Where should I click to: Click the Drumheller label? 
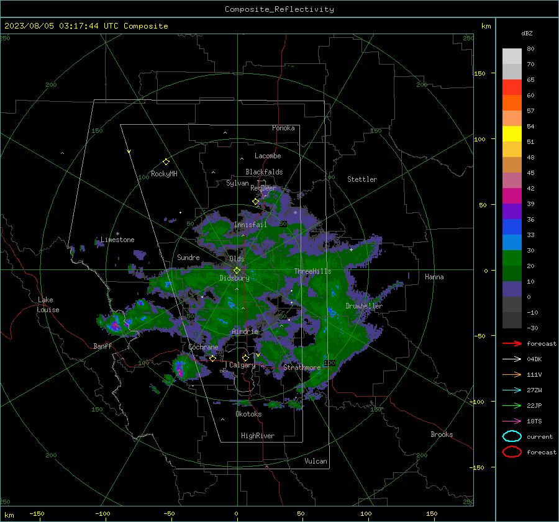(x=364, y=306)
